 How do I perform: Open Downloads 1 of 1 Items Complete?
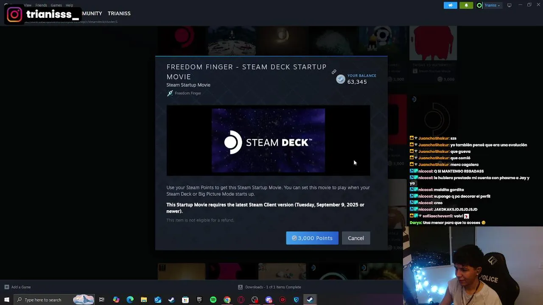coord(273,287)
